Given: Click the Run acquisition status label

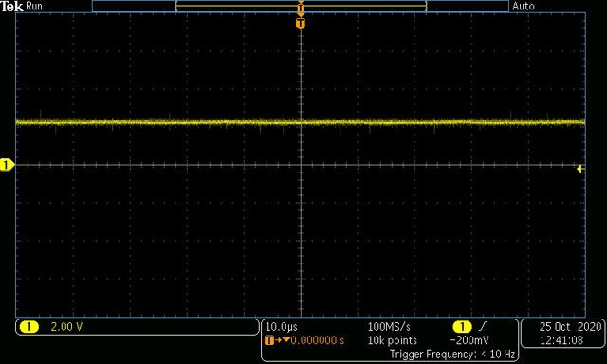Looking at the screenshot, I should point(34,7).
